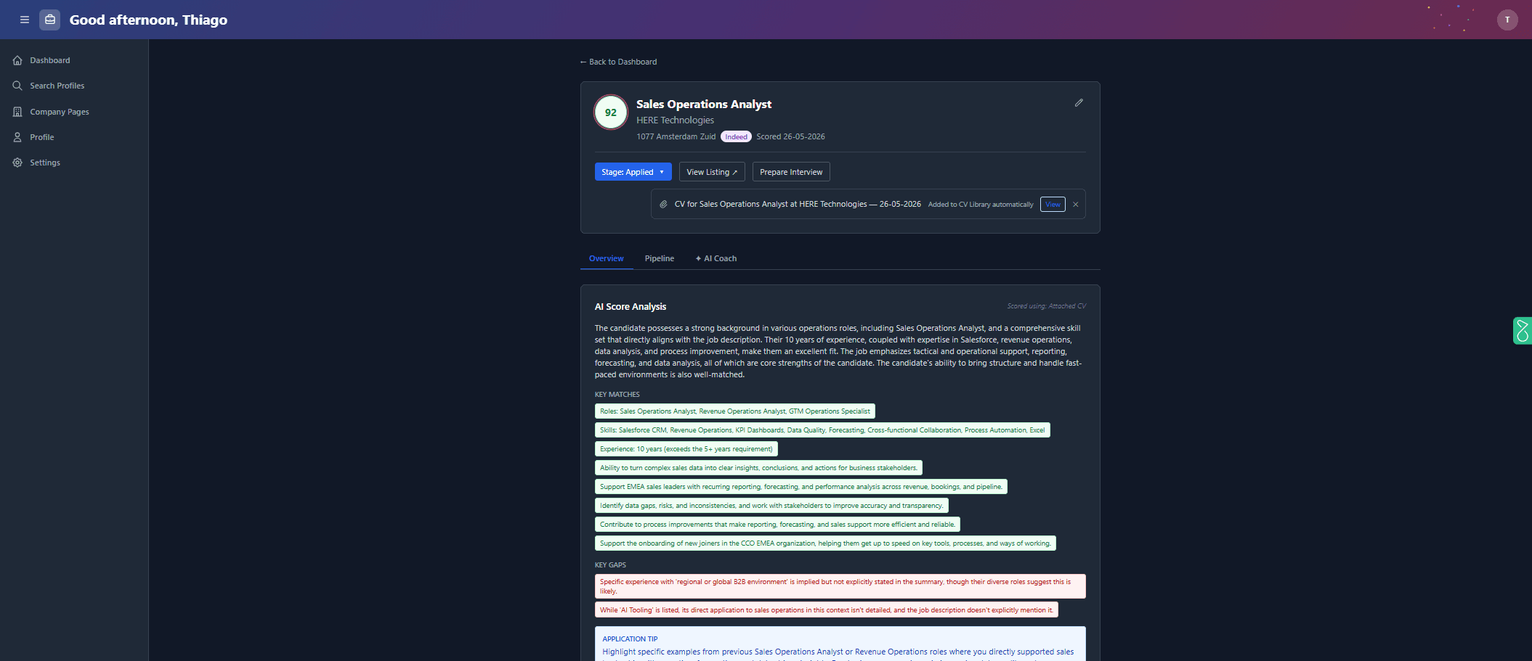Screen dimensions: 1532x661
Task: Switch to the Pipeline tab
Action: 660,258
